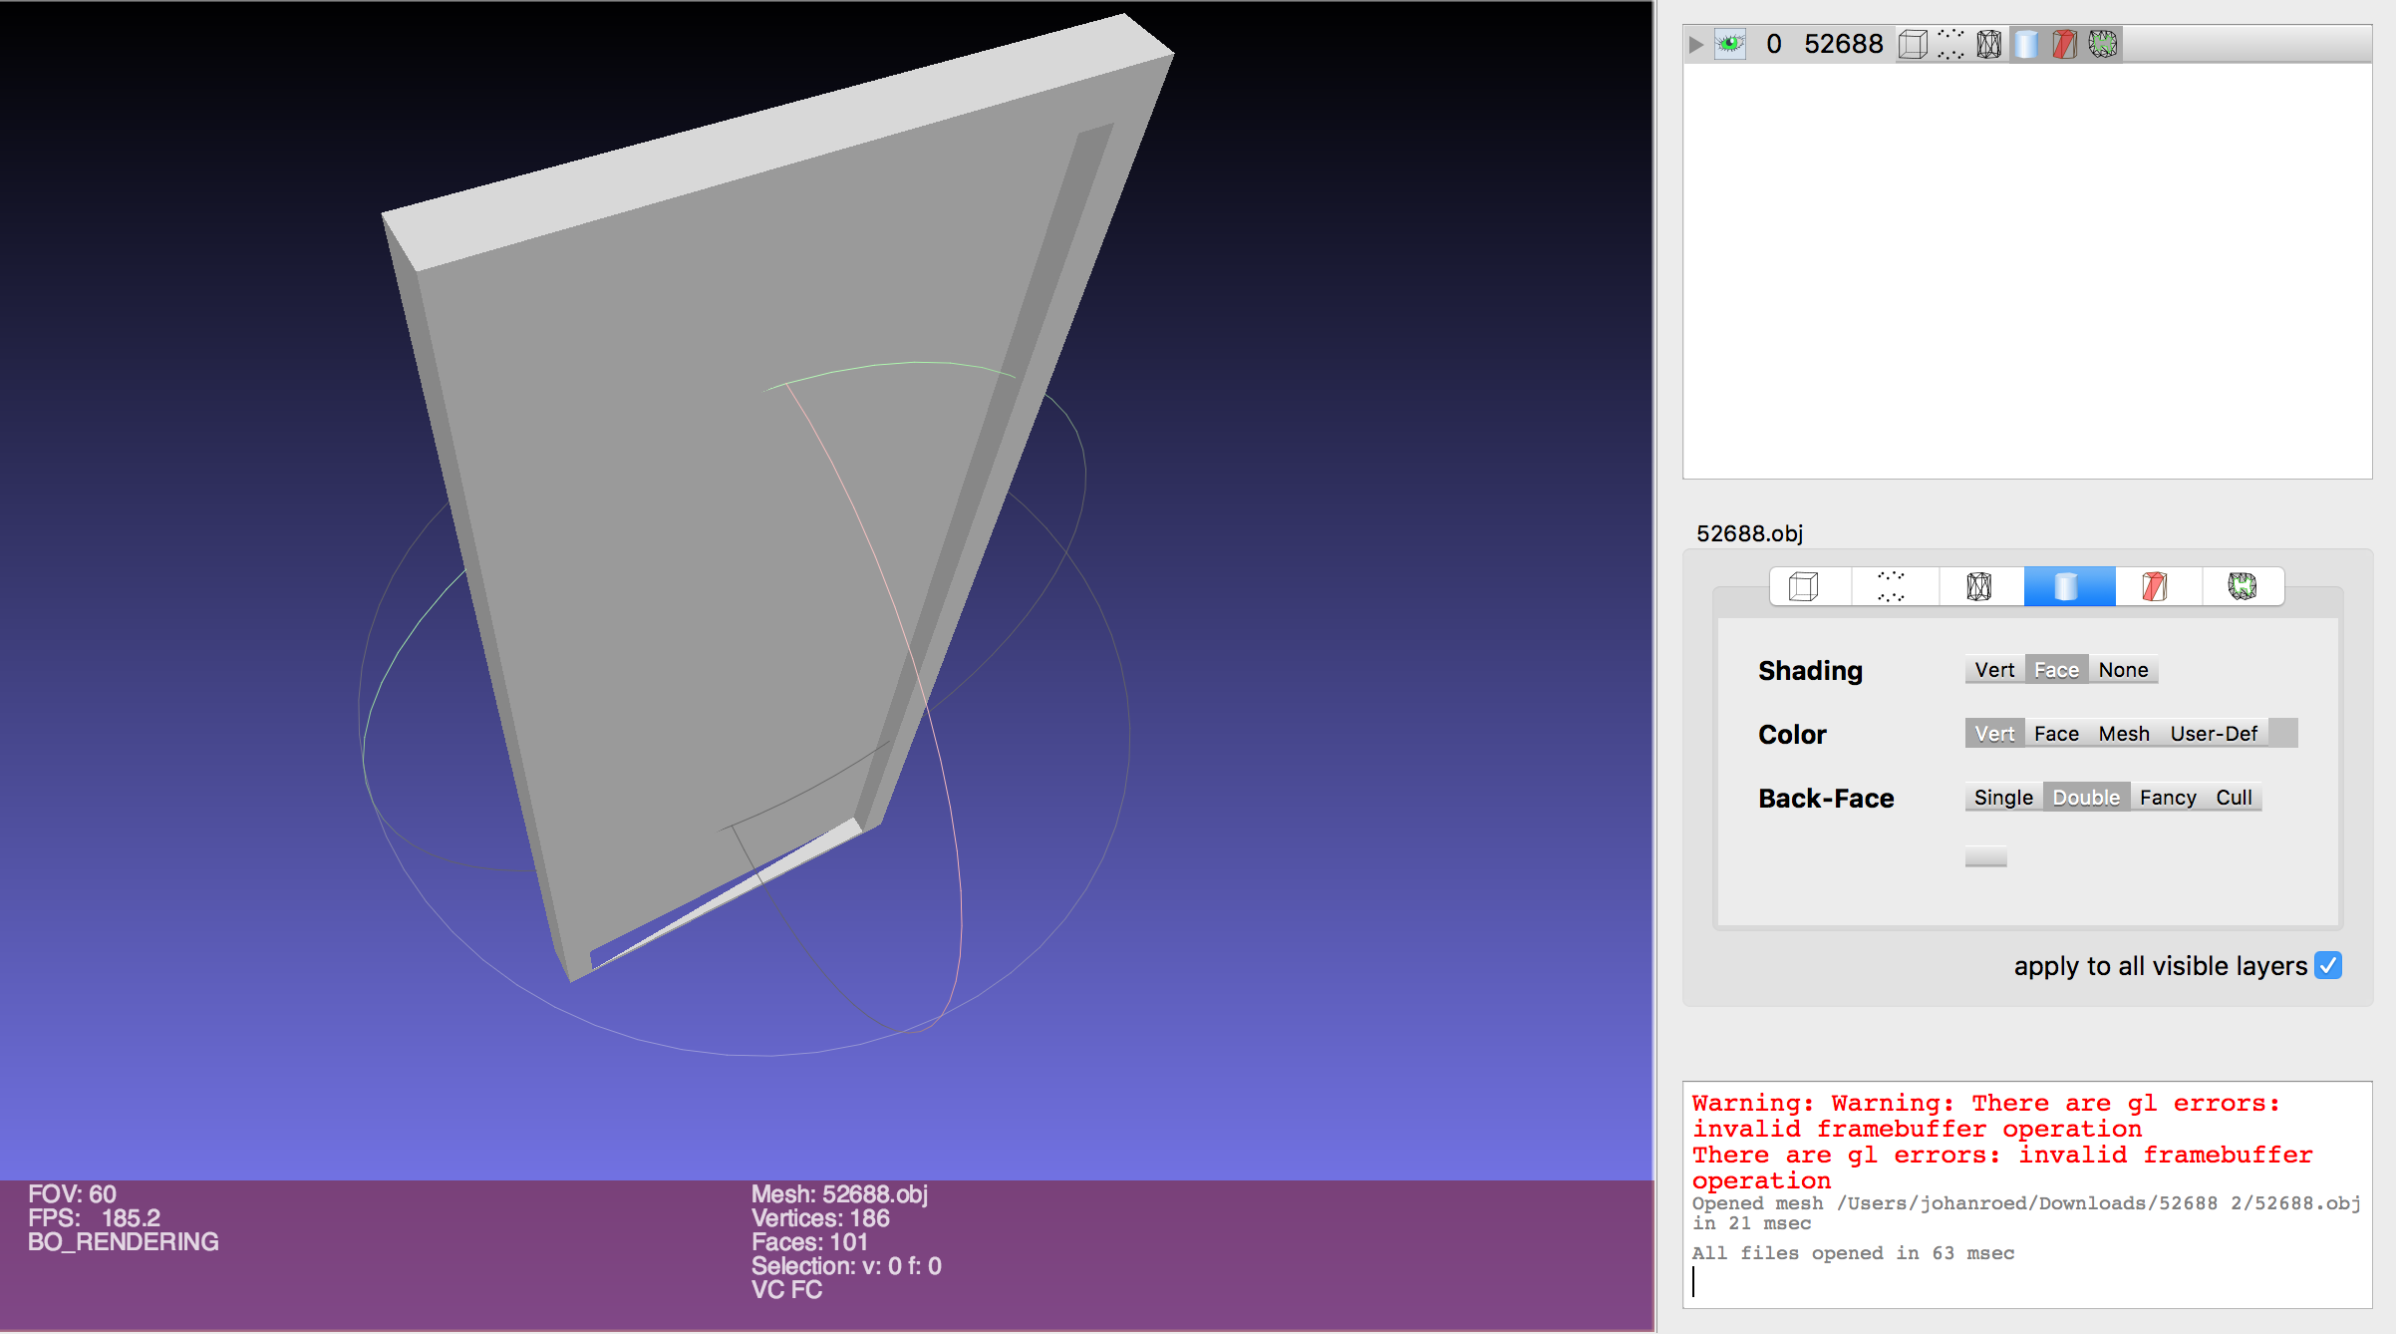Select Face shading option
The width and height of the screenshot is (2396, 1334).
point(2056,669)
